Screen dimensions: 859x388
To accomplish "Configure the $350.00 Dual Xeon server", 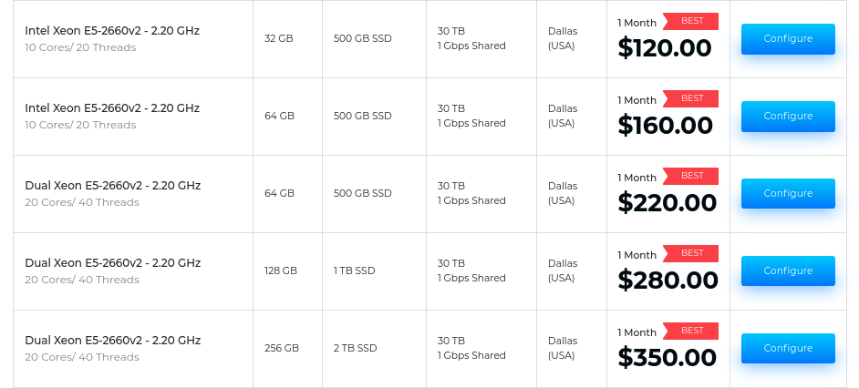I will coord(788,349).
